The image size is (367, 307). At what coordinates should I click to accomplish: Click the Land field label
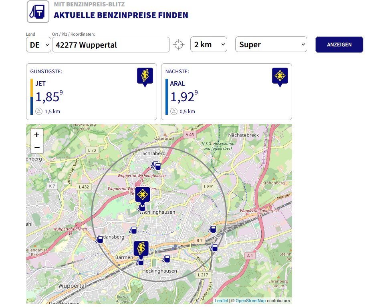(x=30, y=34)
